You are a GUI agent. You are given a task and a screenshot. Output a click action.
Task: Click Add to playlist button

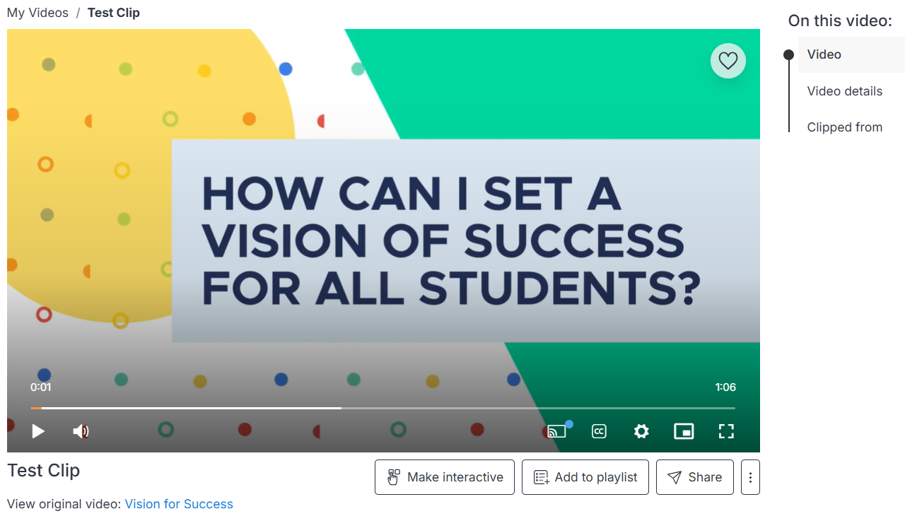point(585,477)
